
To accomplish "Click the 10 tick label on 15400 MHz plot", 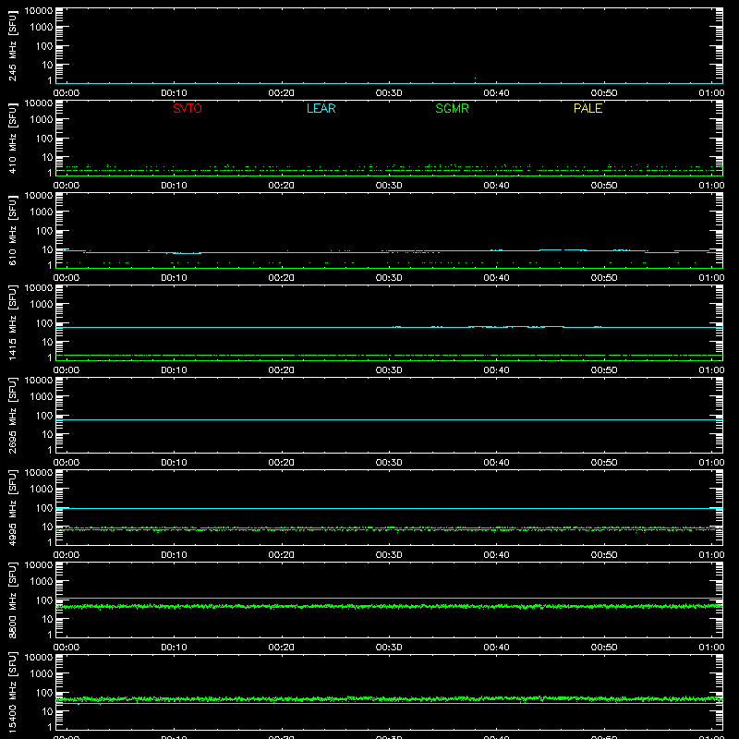I will pos(47,710).
